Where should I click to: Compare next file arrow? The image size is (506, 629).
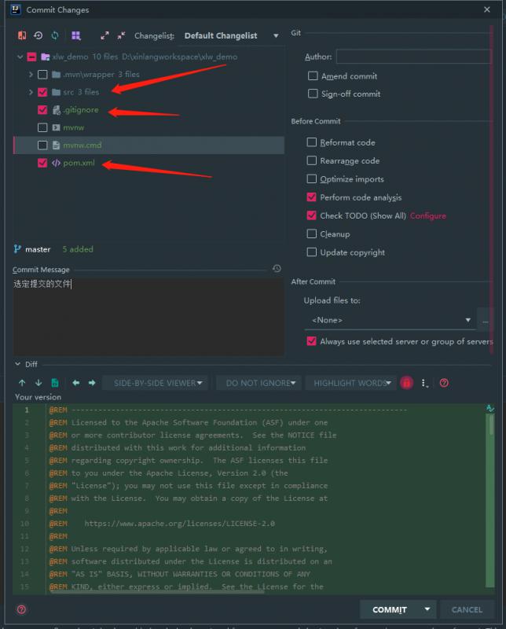pos(92,383)
